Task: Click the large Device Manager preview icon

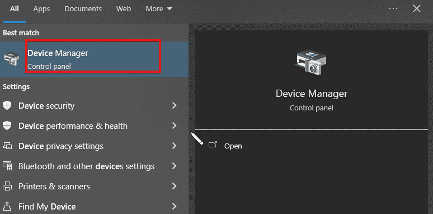Action: coord(310,62)
